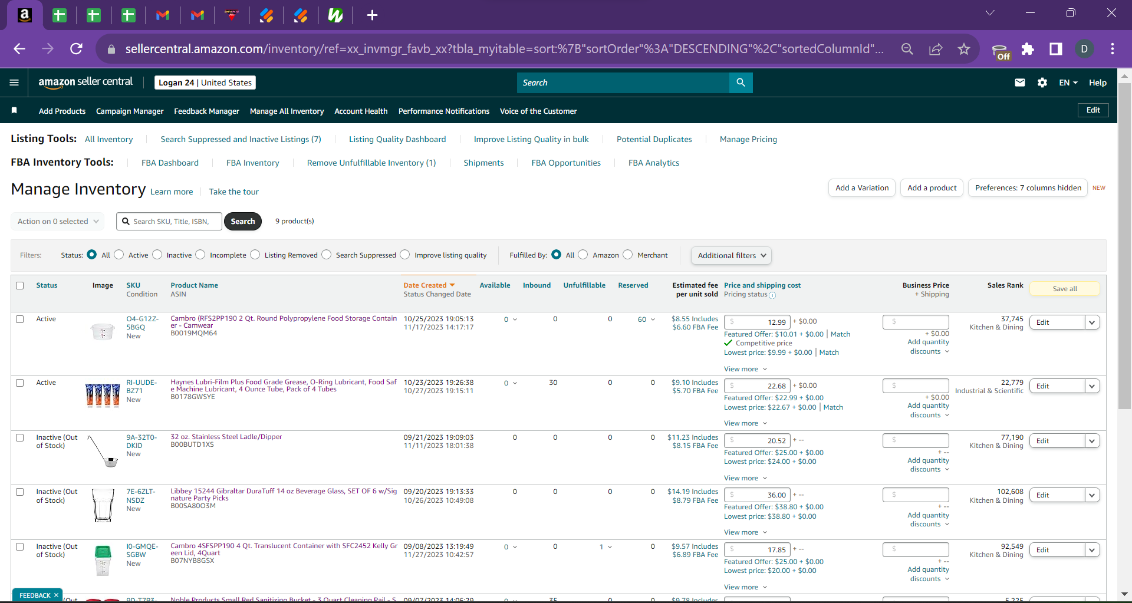The image size is (1132, 603).
Task: Select Improve listing quality filter
Action: (405, 255)
